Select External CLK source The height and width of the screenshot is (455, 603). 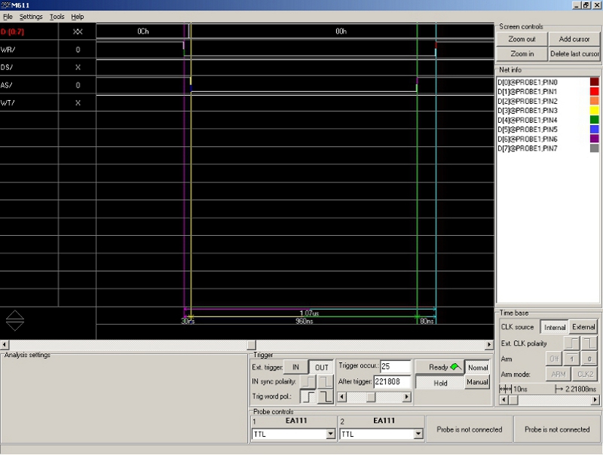(583, 327)
